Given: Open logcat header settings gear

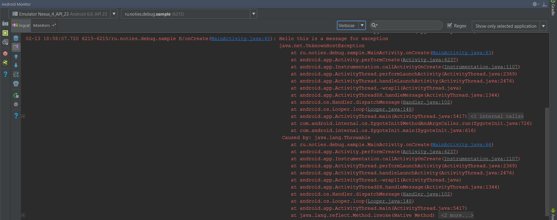Looking at the screenshot, I should pyautogui.click(x=16, y=104).
